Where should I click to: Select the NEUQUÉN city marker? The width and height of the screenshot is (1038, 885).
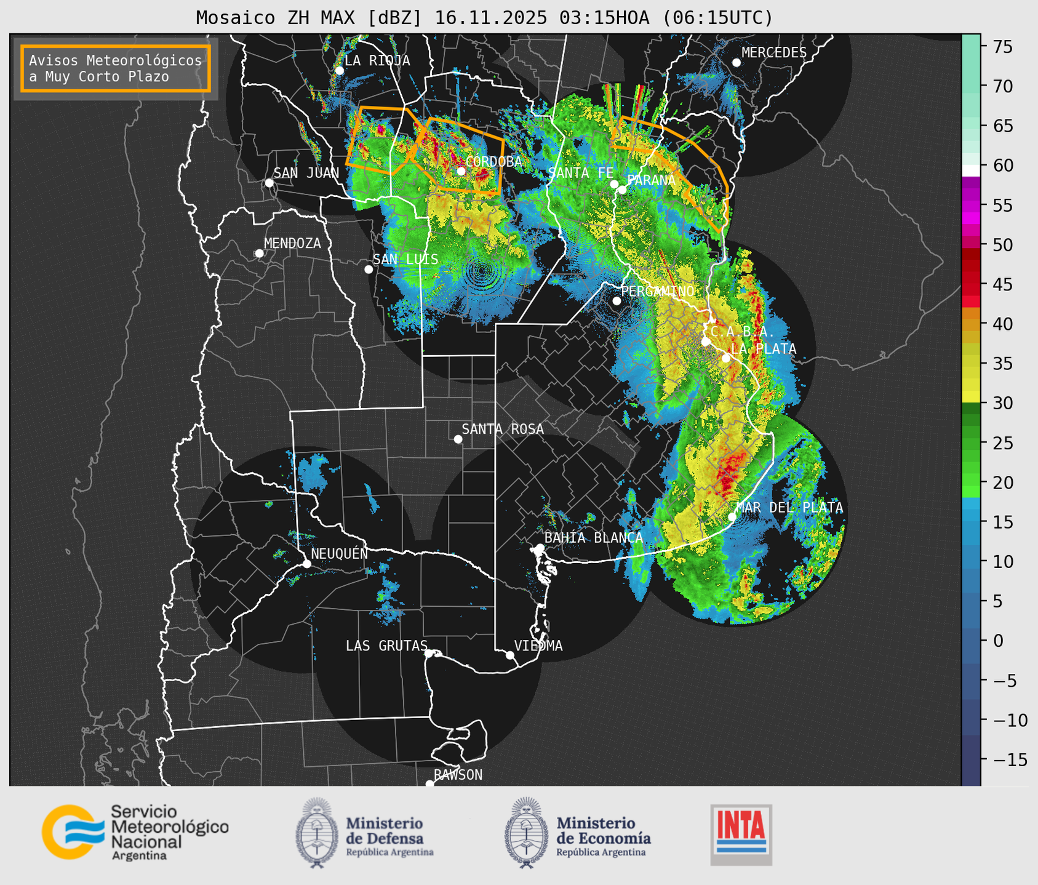click(x=307, y=564)
